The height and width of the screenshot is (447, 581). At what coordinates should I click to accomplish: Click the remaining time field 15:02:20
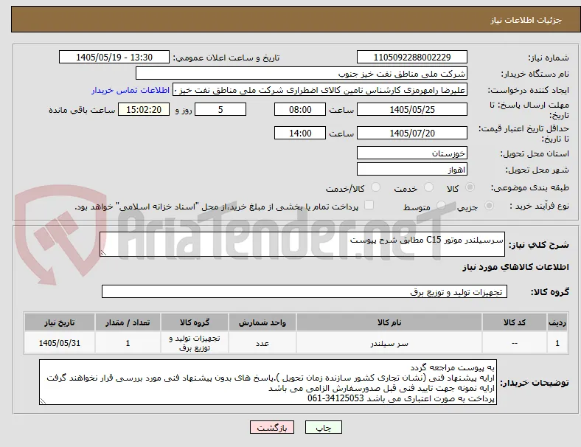point(144,110)
